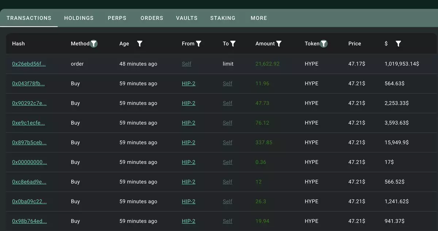Open transaction hash 0x897b5ceb
Image resolution: width=438 pixels, height=231 pixels.
pyautogui.click(x=29, y=142)
